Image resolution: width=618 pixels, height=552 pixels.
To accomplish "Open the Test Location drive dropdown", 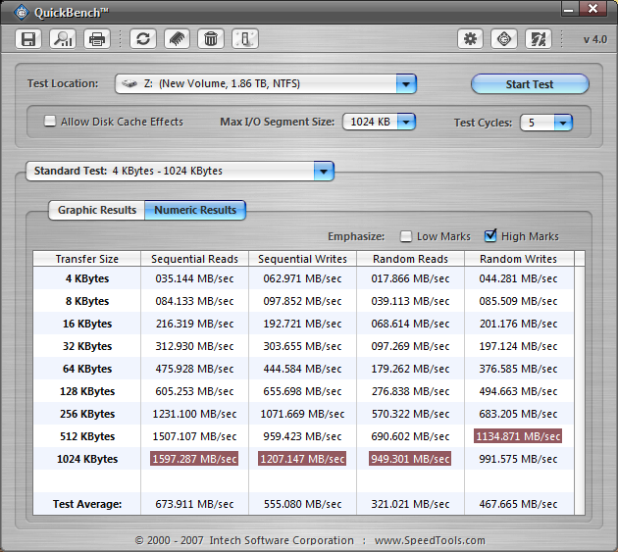I will tap(406, 84).
